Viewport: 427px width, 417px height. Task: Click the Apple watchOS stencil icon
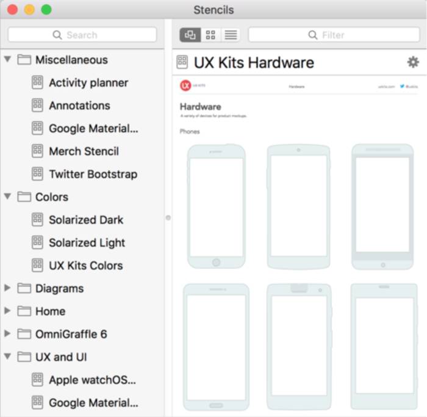(37, 380)
